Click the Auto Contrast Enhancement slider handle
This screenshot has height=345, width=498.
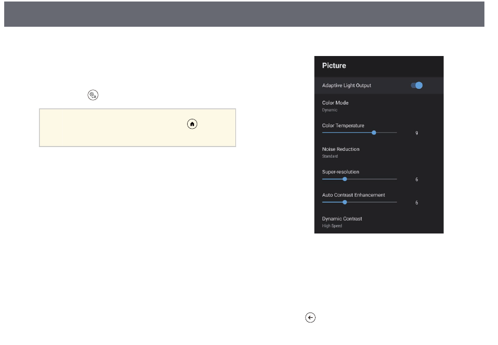344,202
